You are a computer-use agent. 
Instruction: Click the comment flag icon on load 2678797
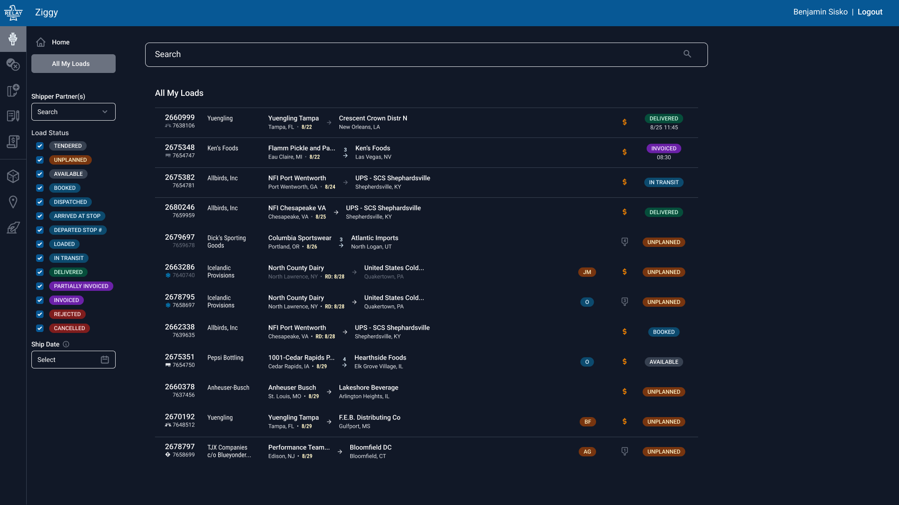point(625,451)
